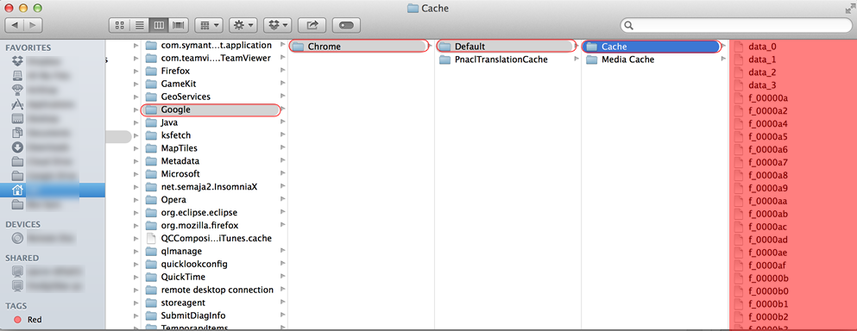Image resolution: width=857 pixels, height=331 pixels.
Task: Switch to Cover Flow view
Action: pos(178,25)
